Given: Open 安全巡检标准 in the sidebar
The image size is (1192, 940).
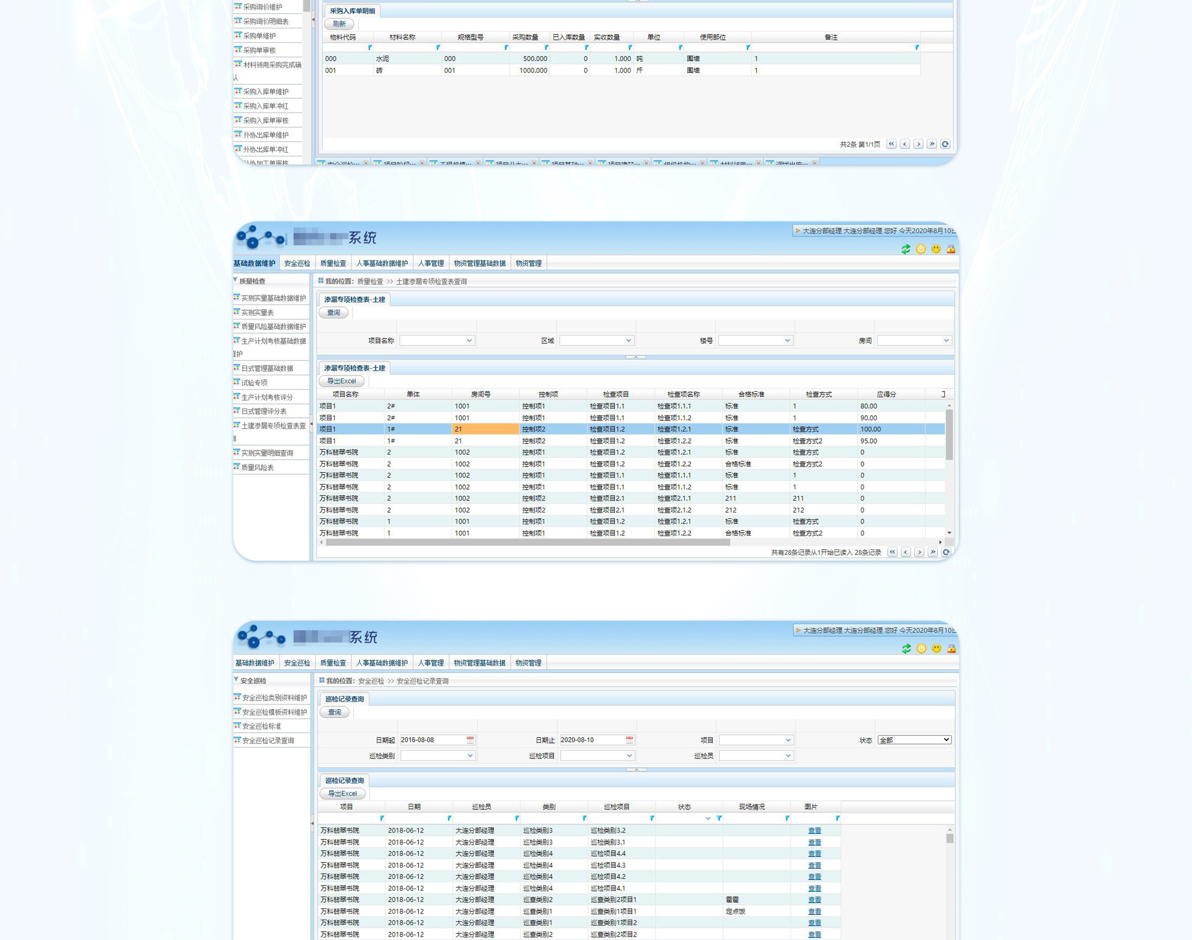Looking at the screenshot, I should (262, 726).
